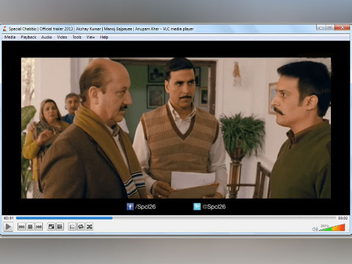Open the Help menu

(104, 37)
